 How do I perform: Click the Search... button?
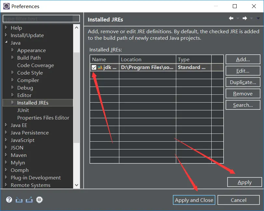[x=243, y=105]
